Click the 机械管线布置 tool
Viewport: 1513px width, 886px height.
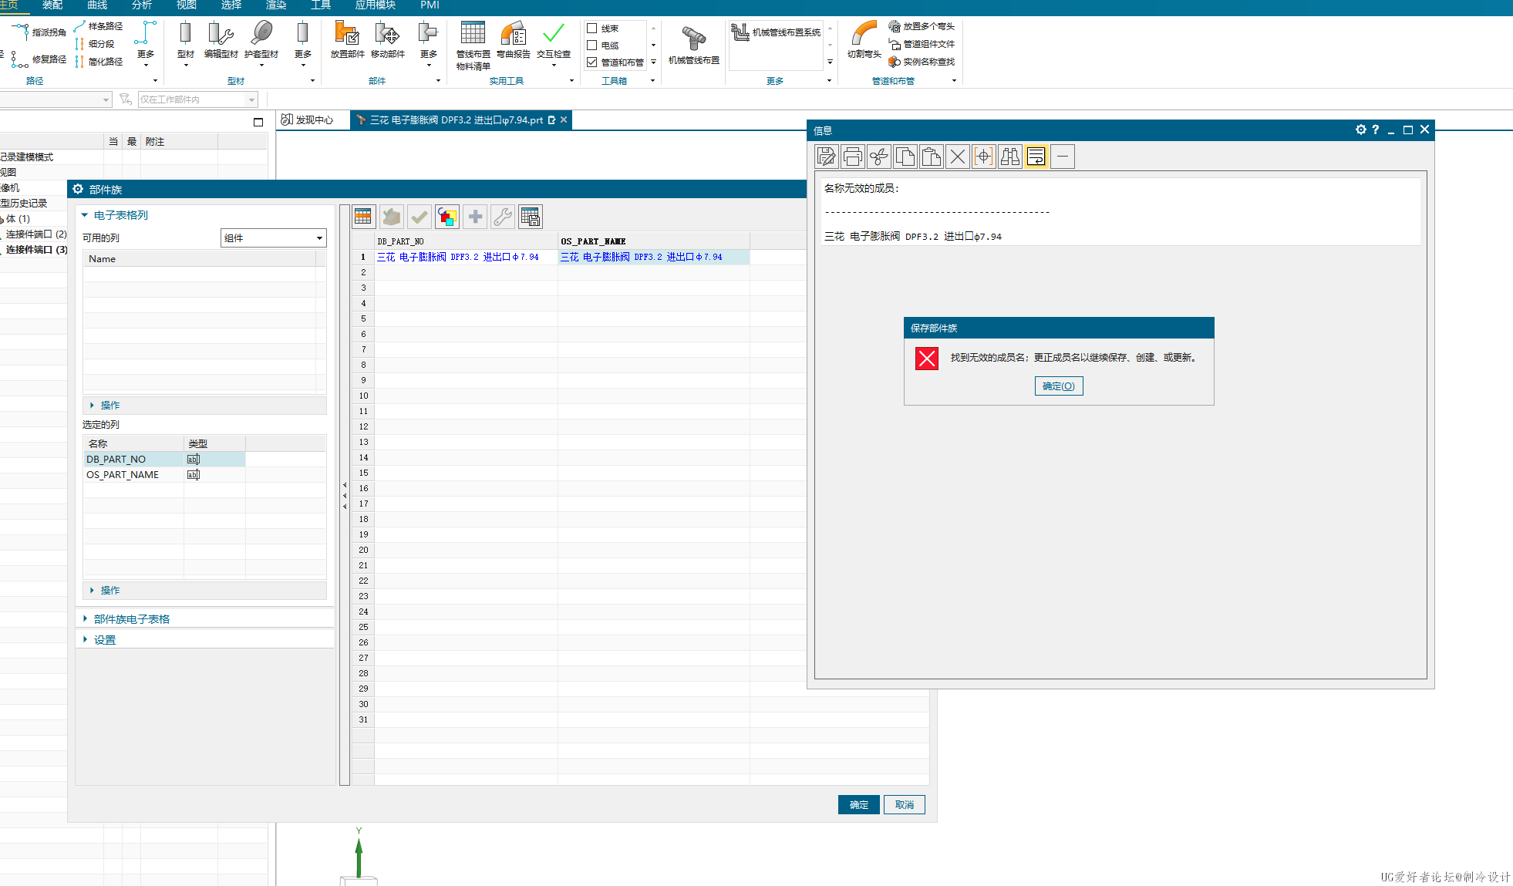point(693,45)
